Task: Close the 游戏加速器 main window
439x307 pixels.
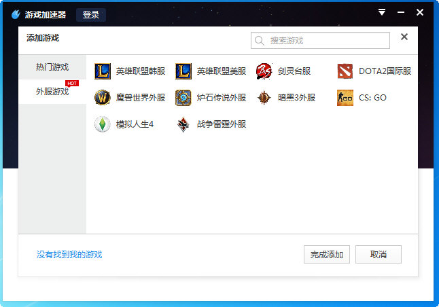Action: pyautogui.click(x=420, y=12)
